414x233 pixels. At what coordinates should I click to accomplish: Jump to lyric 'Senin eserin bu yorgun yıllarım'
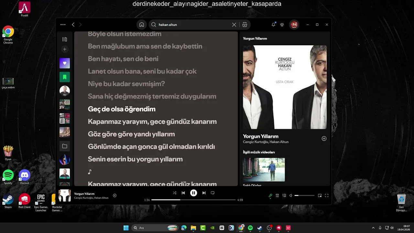coord(135,159)
